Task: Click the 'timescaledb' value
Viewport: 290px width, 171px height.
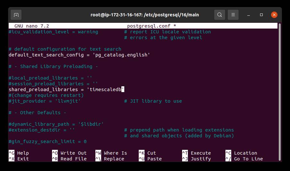Action: click(x=105, y=90)
